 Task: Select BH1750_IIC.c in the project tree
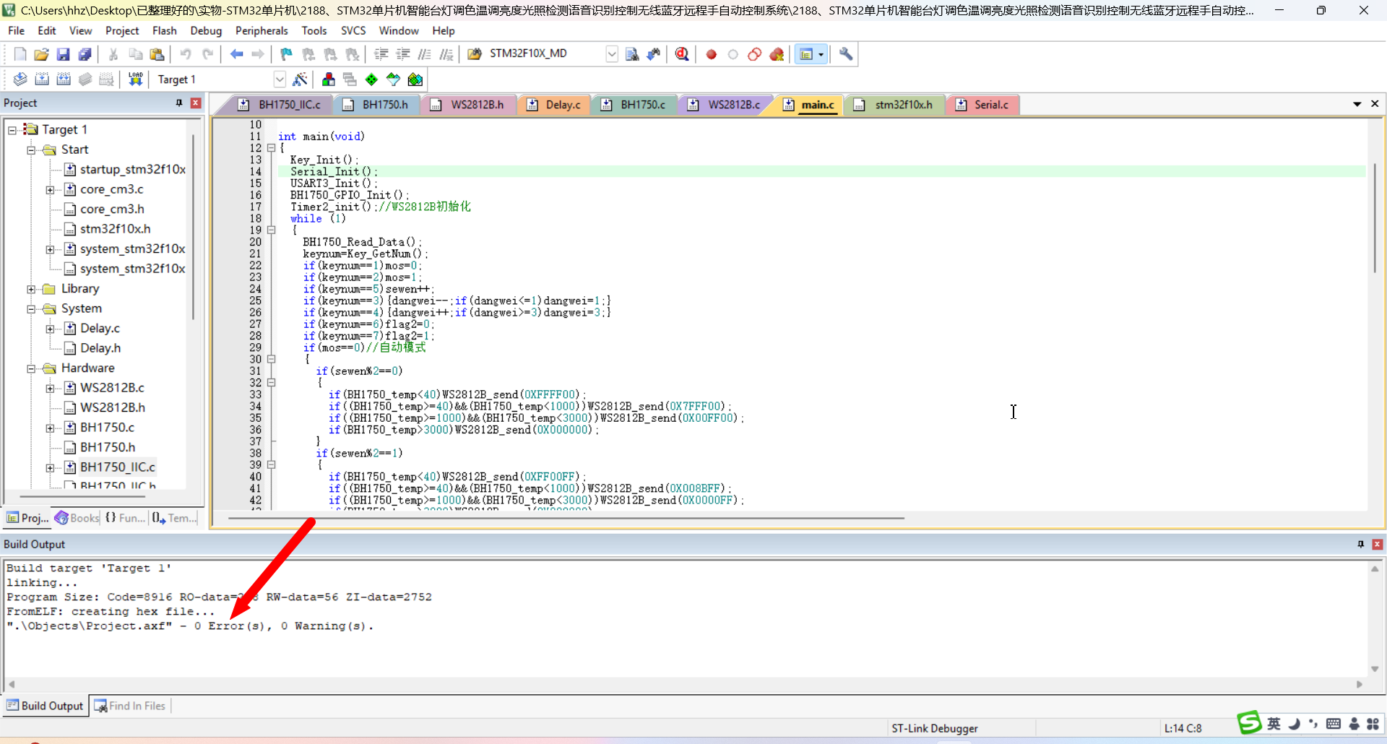pyautogui.click(x=117, y=467)
